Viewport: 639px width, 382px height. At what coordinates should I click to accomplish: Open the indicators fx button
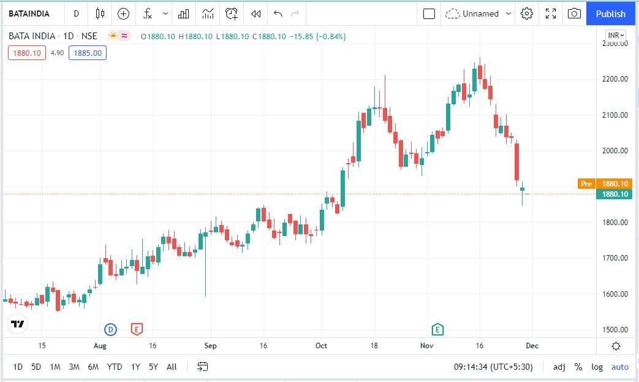(148, 13)
